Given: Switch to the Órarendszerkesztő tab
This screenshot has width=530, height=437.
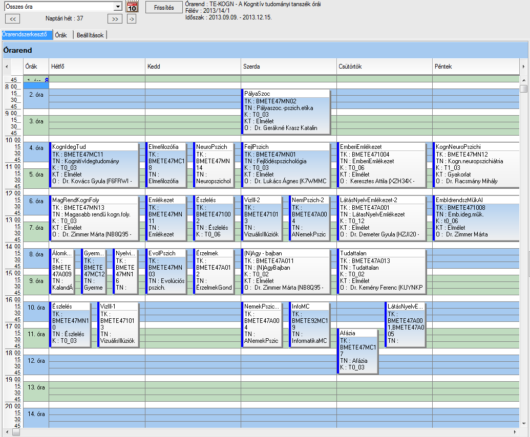Looking at the screenshot, I should pyautogui.click(x=27, y=35).
